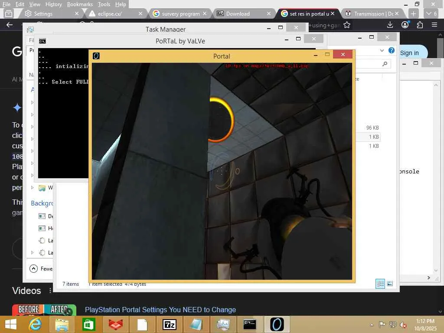Click the Firefox View icon
The height and width of the screenshot is (333, 444).
coord(9,13)
